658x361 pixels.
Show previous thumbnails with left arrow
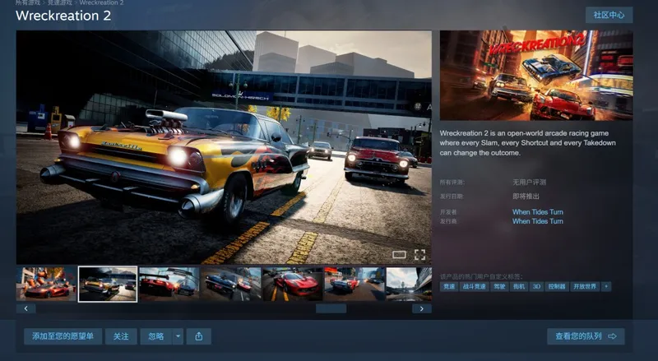click(x=26, y=308)
